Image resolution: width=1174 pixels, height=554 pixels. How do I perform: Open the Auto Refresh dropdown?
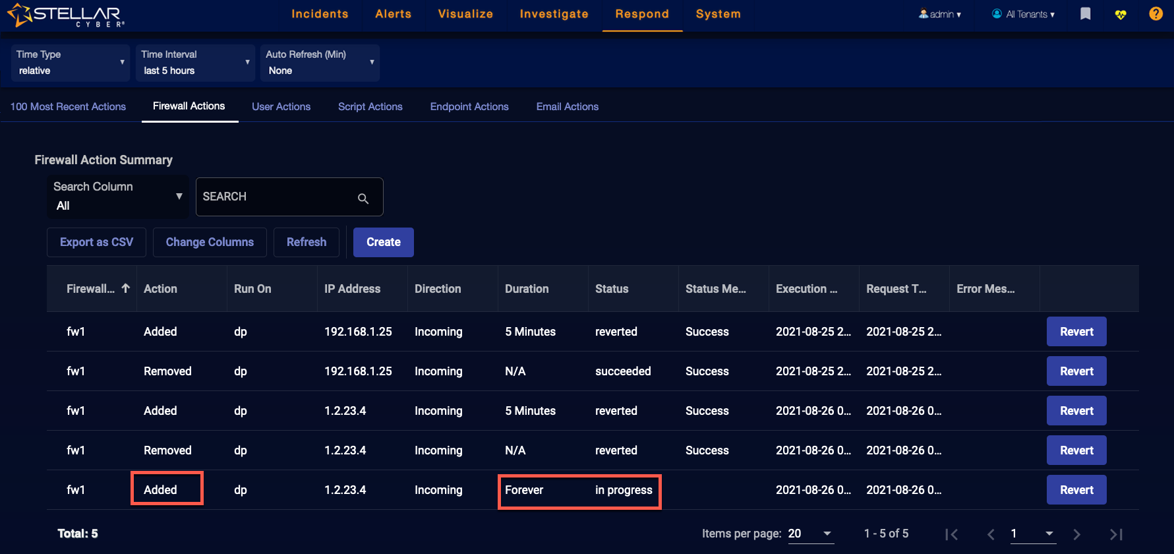320,63
